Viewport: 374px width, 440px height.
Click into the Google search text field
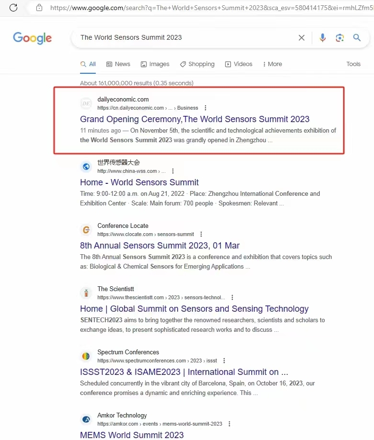pyautogui.click(x=182, y=38)
